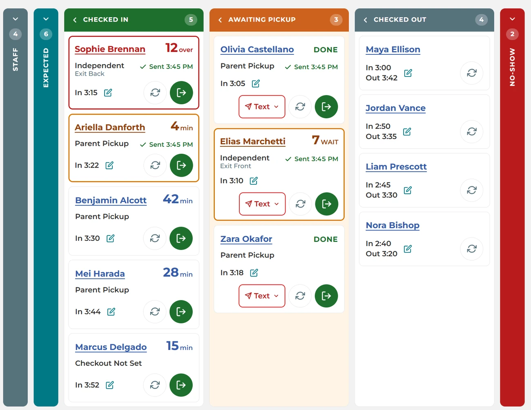Open Text dropdown for Zara Okafor
Screen dimensions: 531x410
262,296
